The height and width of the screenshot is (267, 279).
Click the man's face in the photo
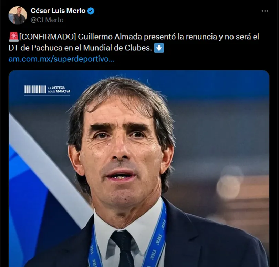click(x=120, y=153)
